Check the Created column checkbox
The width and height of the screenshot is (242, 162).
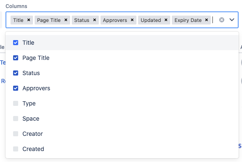pos(16,149)
